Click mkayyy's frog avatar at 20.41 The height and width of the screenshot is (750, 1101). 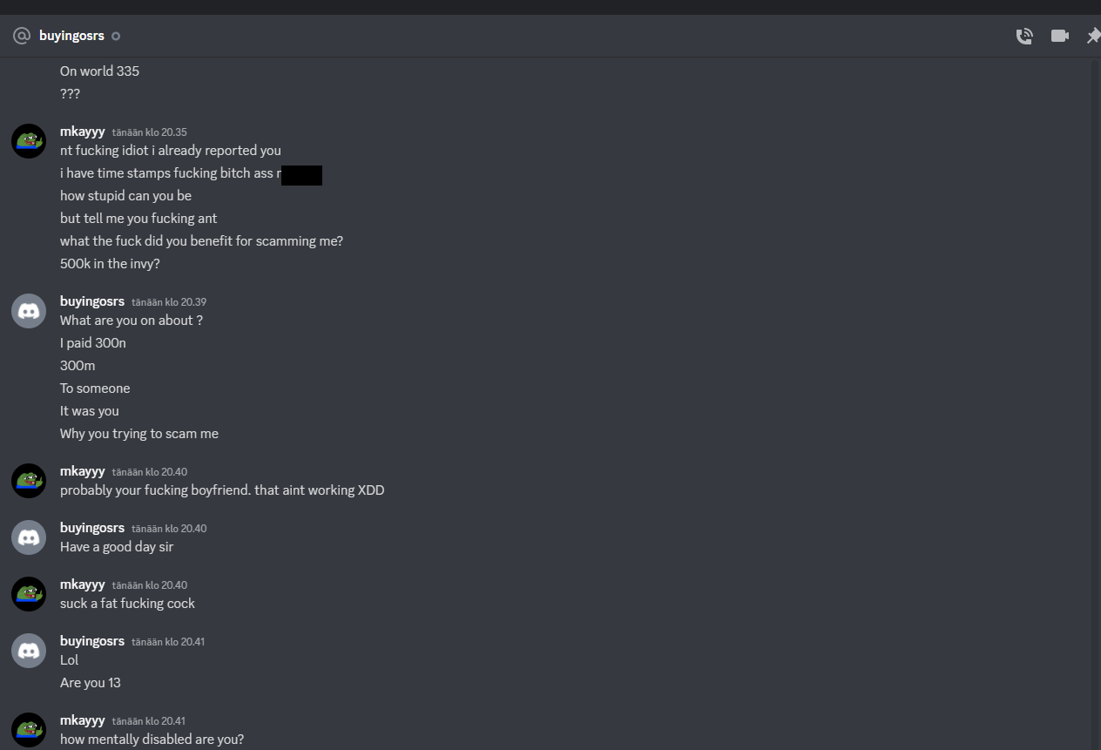click(x=29, y=730)
